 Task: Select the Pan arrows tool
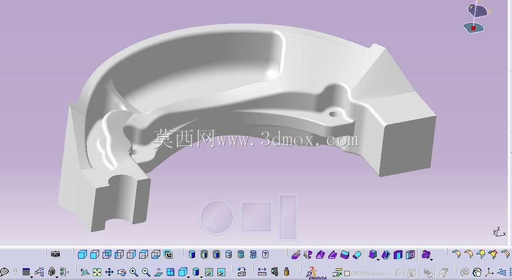(x=109, y=272)
